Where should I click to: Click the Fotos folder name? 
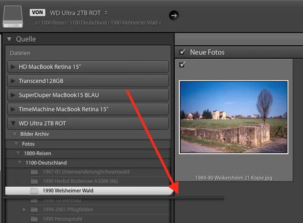tap(28, 144)
